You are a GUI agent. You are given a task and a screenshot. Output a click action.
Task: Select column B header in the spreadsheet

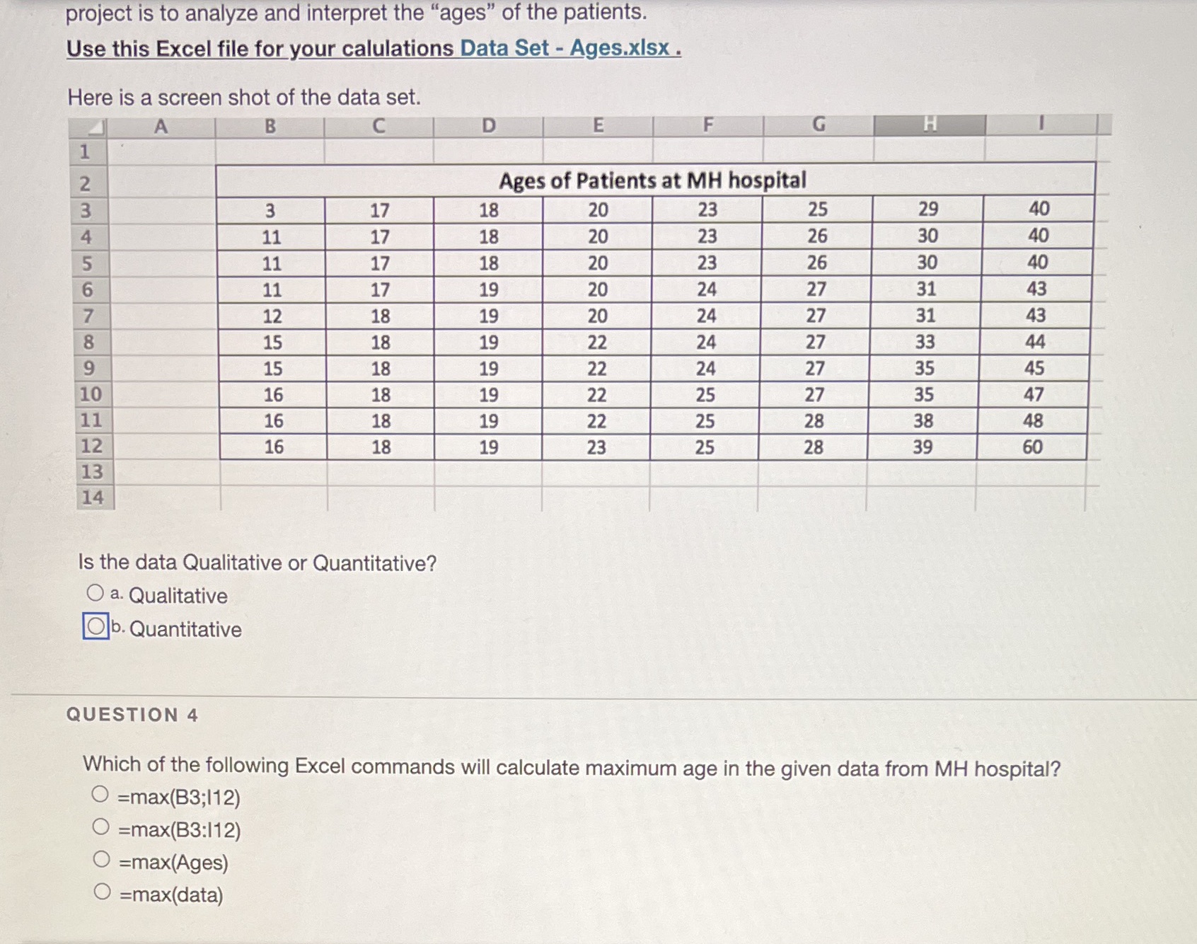tap(270, 125)
